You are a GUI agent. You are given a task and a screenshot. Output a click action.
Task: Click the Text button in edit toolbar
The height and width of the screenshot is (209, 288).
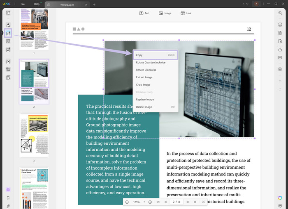pos(144,13)
